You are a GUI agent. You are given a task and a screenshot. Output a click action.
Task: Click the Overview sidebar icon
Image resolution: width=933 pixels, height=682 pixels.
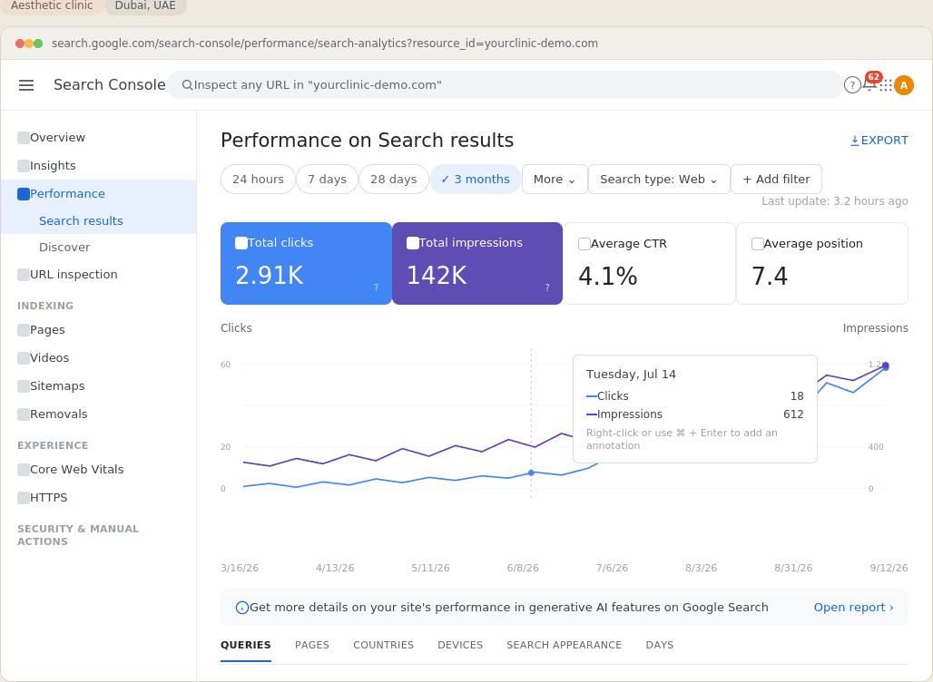coord(24,138)
